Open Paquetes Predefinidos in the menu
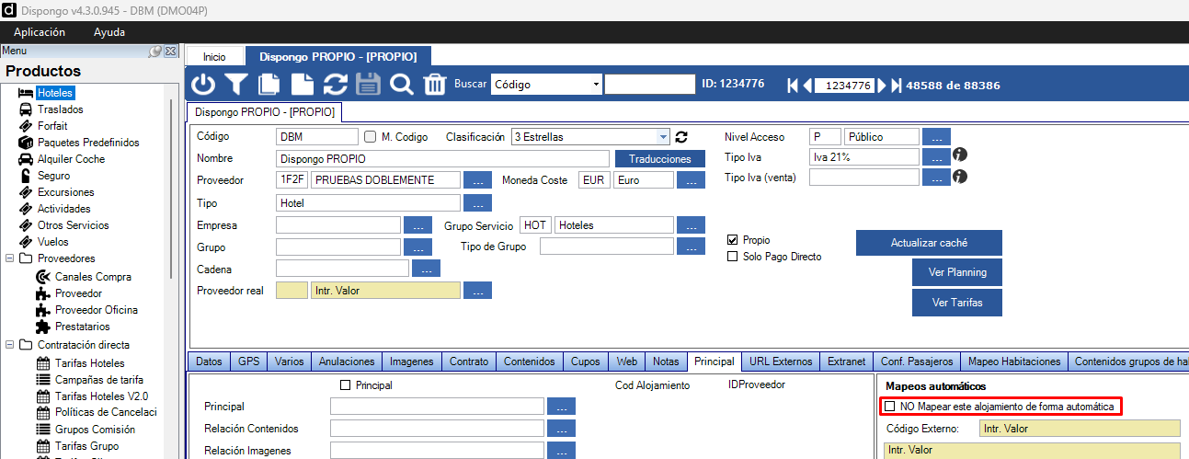This screenshot has width=1189, height=459. tap(88, 143)
